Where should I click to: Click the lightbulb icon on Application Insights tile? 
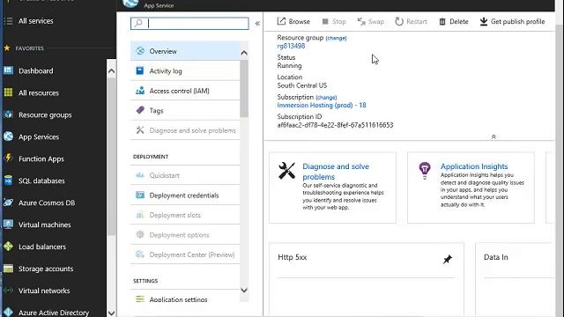pyautogui.click(x=425, y=170)
